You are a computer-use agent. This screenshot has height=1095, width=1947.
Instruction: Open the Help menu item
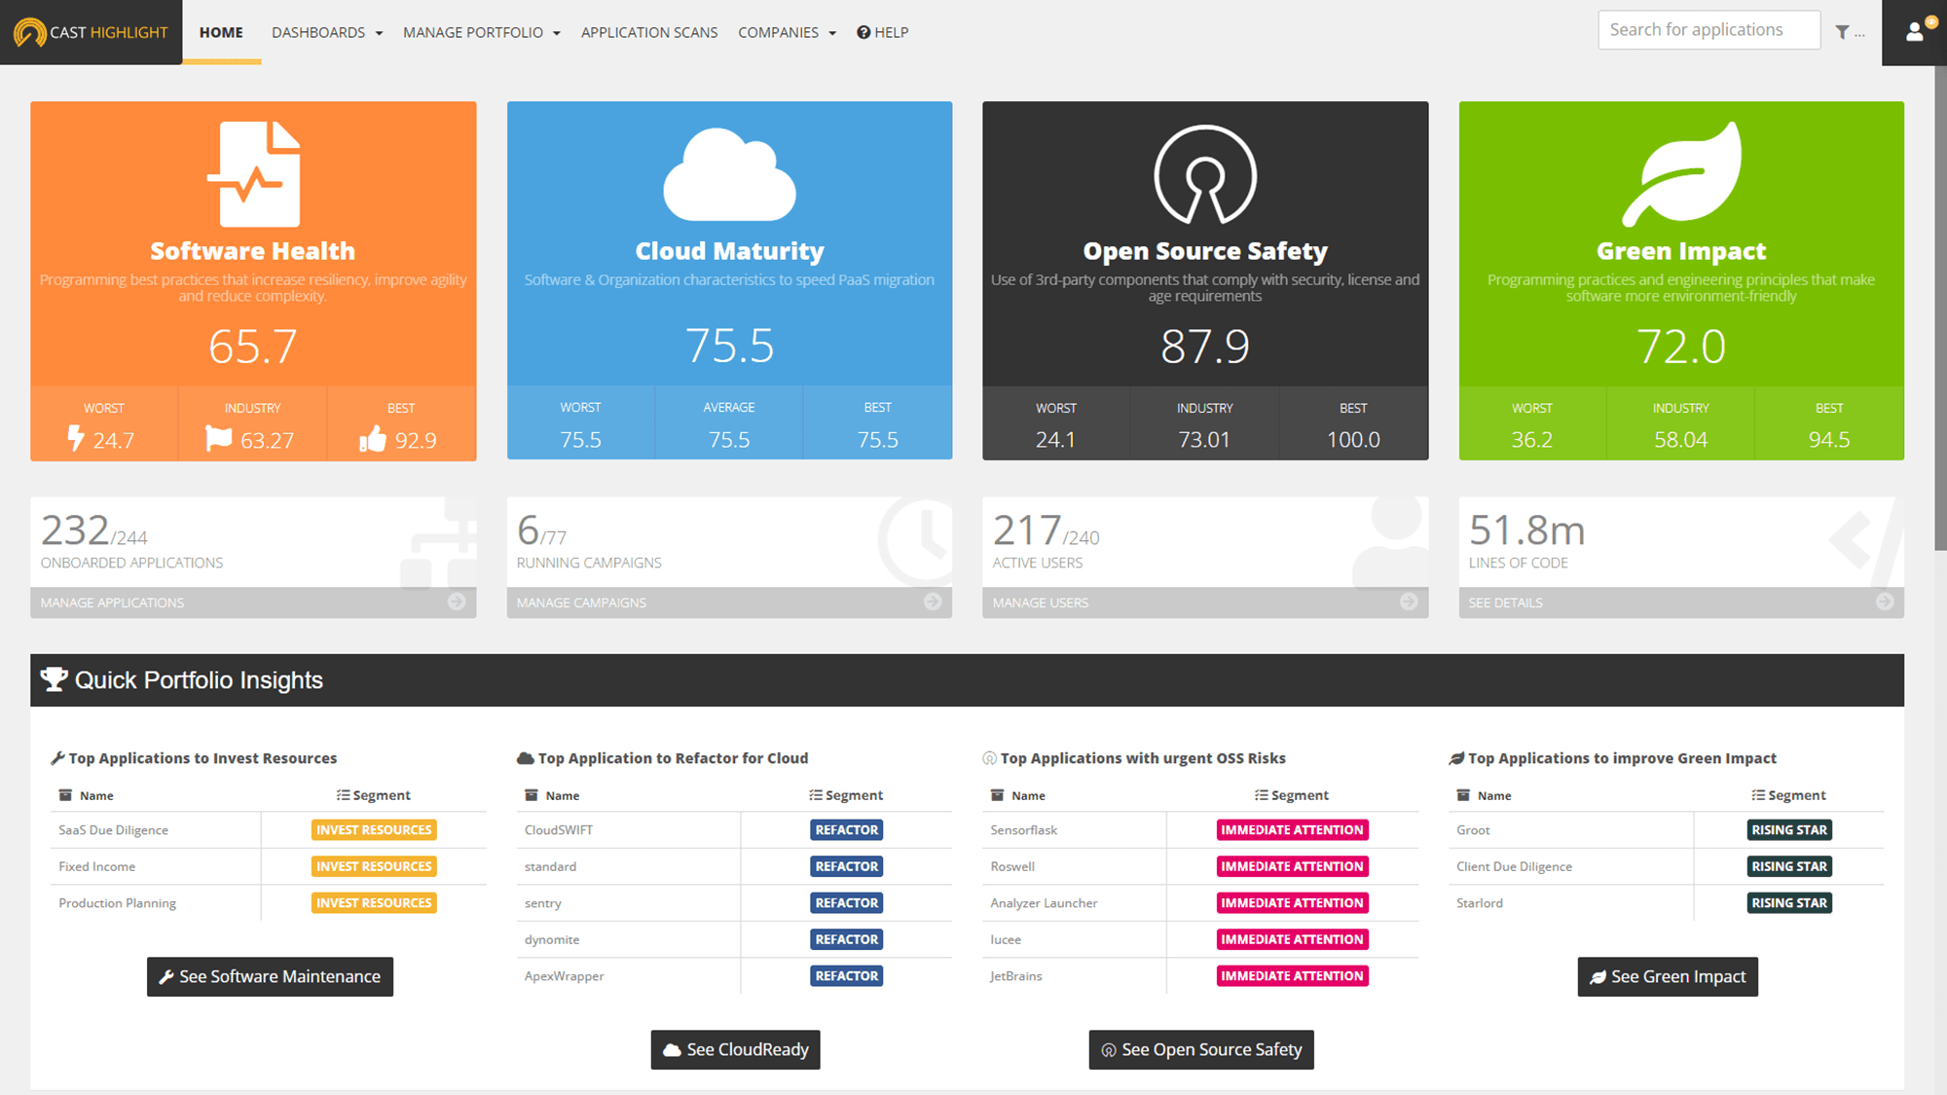point(883,32)
